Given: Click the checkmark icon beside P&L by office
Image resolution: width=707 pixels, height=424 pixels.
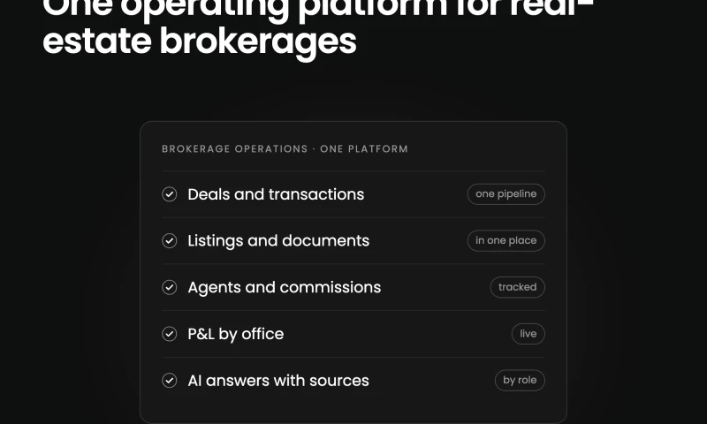Looking at the screenshot, I should (x=170, y=334).
